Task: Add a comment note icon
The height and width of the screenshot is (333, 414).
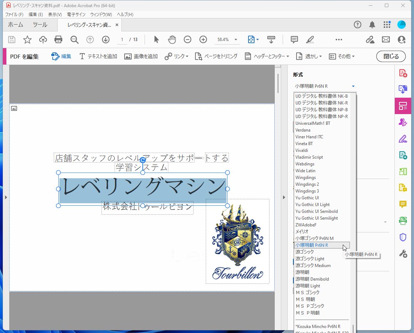Action: (294, 40)
